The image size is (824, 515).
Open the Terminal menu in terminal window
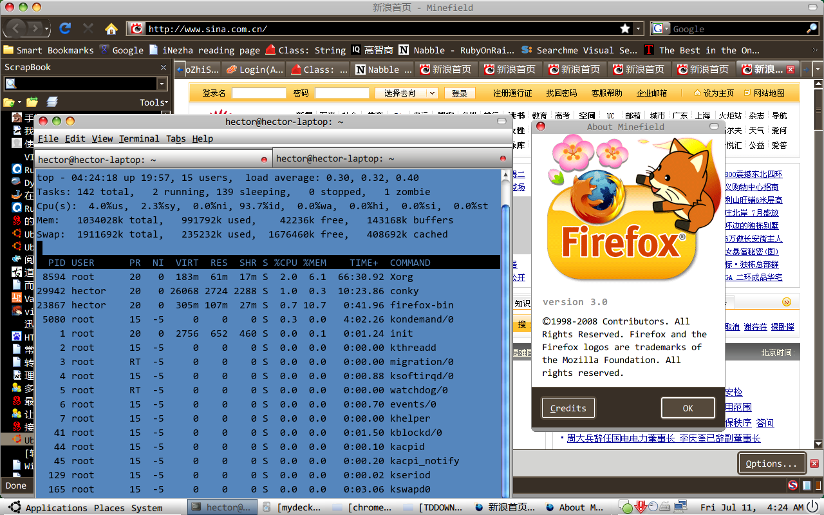[x=139, y=138]
